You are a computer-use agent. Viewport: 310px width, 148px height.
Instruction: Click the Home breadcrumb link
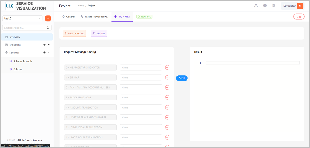[81, 6]
